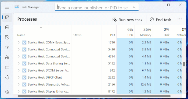This screenshot has height=99, width=188.
Task: Expand Service Host: Data Sharing Service
Action: click(19, 63)
